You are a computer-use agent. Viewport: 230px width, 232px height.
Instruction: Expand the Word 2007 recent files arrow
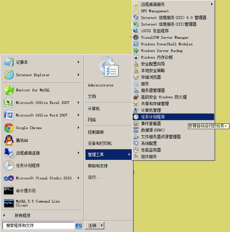(x=79, y=115)
